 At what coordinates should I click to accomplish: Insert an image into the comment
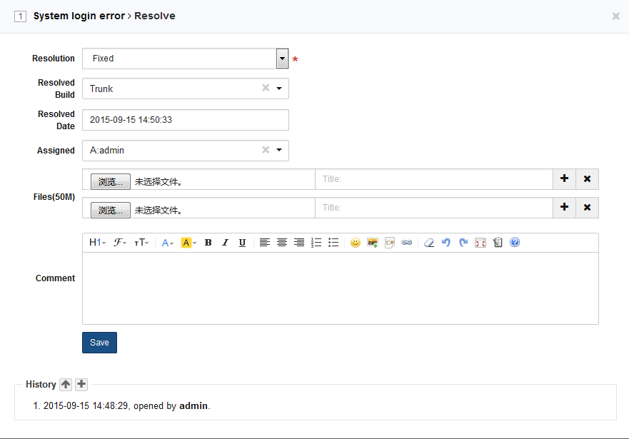pyautogui.click(x=372, y=243)
